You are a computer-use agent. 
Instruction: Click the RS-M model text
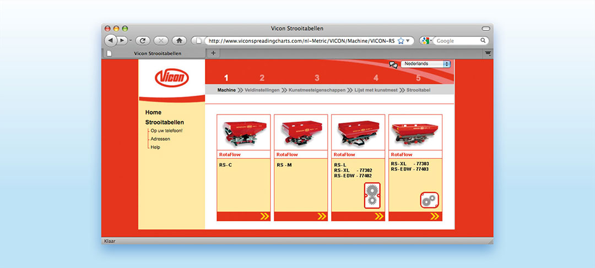(x=284, y=165)
